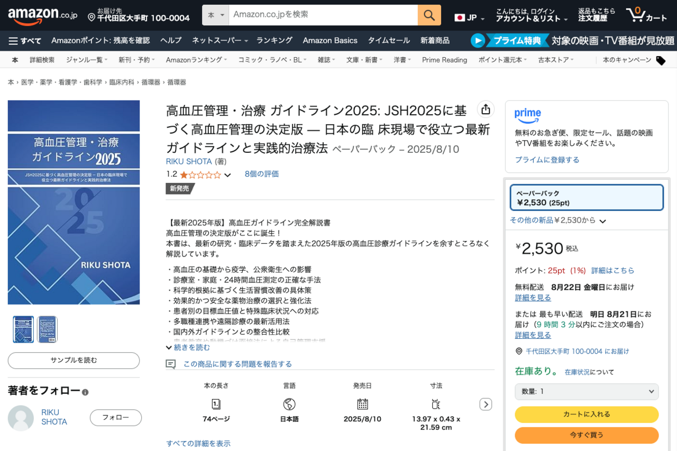
Task: Expand the rating breakdown chevron beside the stars
Action: (227, 175)
